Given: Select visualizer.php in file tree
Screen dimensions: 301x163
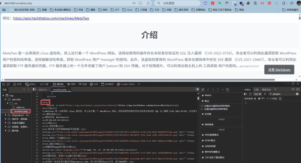Looking at the screenshot, I should pos(21,111).
